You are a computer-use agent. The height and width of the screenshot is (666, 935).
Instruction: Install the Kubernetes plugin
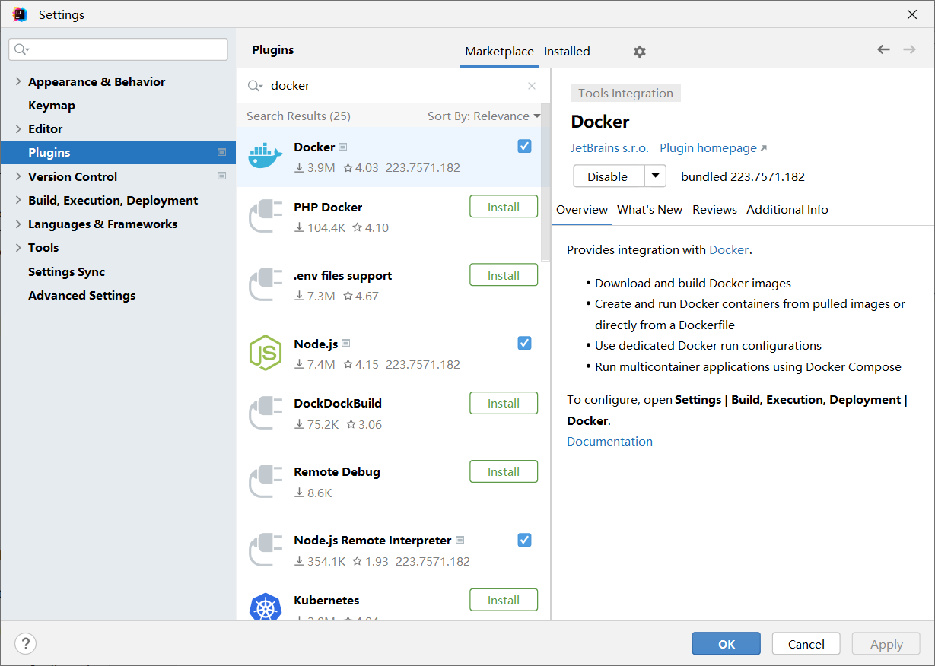click(504, 600)
